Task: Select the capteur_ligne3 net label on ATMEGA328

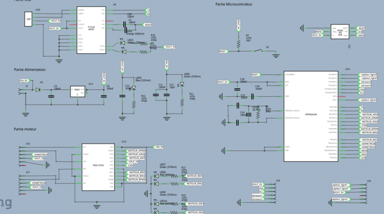Action: click(368, 75)
